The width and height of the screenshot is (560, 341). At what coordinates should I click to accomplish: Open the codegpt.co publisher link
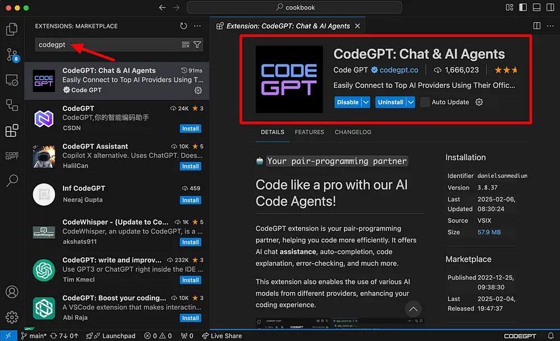click(x=398, y=70)
